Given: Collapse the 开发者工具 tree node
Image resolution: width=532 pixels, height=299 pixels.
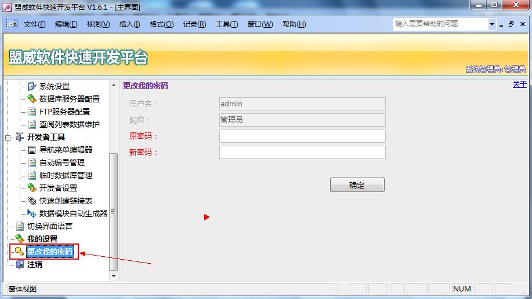Looking at the screenshot, I should coord(8,137).
